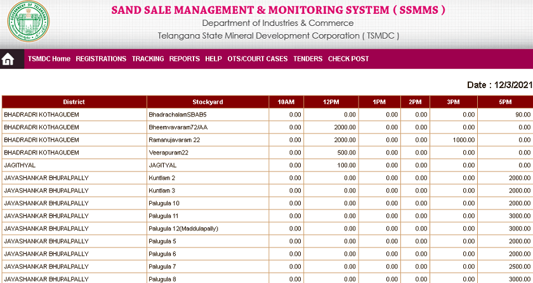This screenshot has width=533, height=283.
Task: Click the 3000.00 5PM value for Palugula 11
Action: (520, 216)
